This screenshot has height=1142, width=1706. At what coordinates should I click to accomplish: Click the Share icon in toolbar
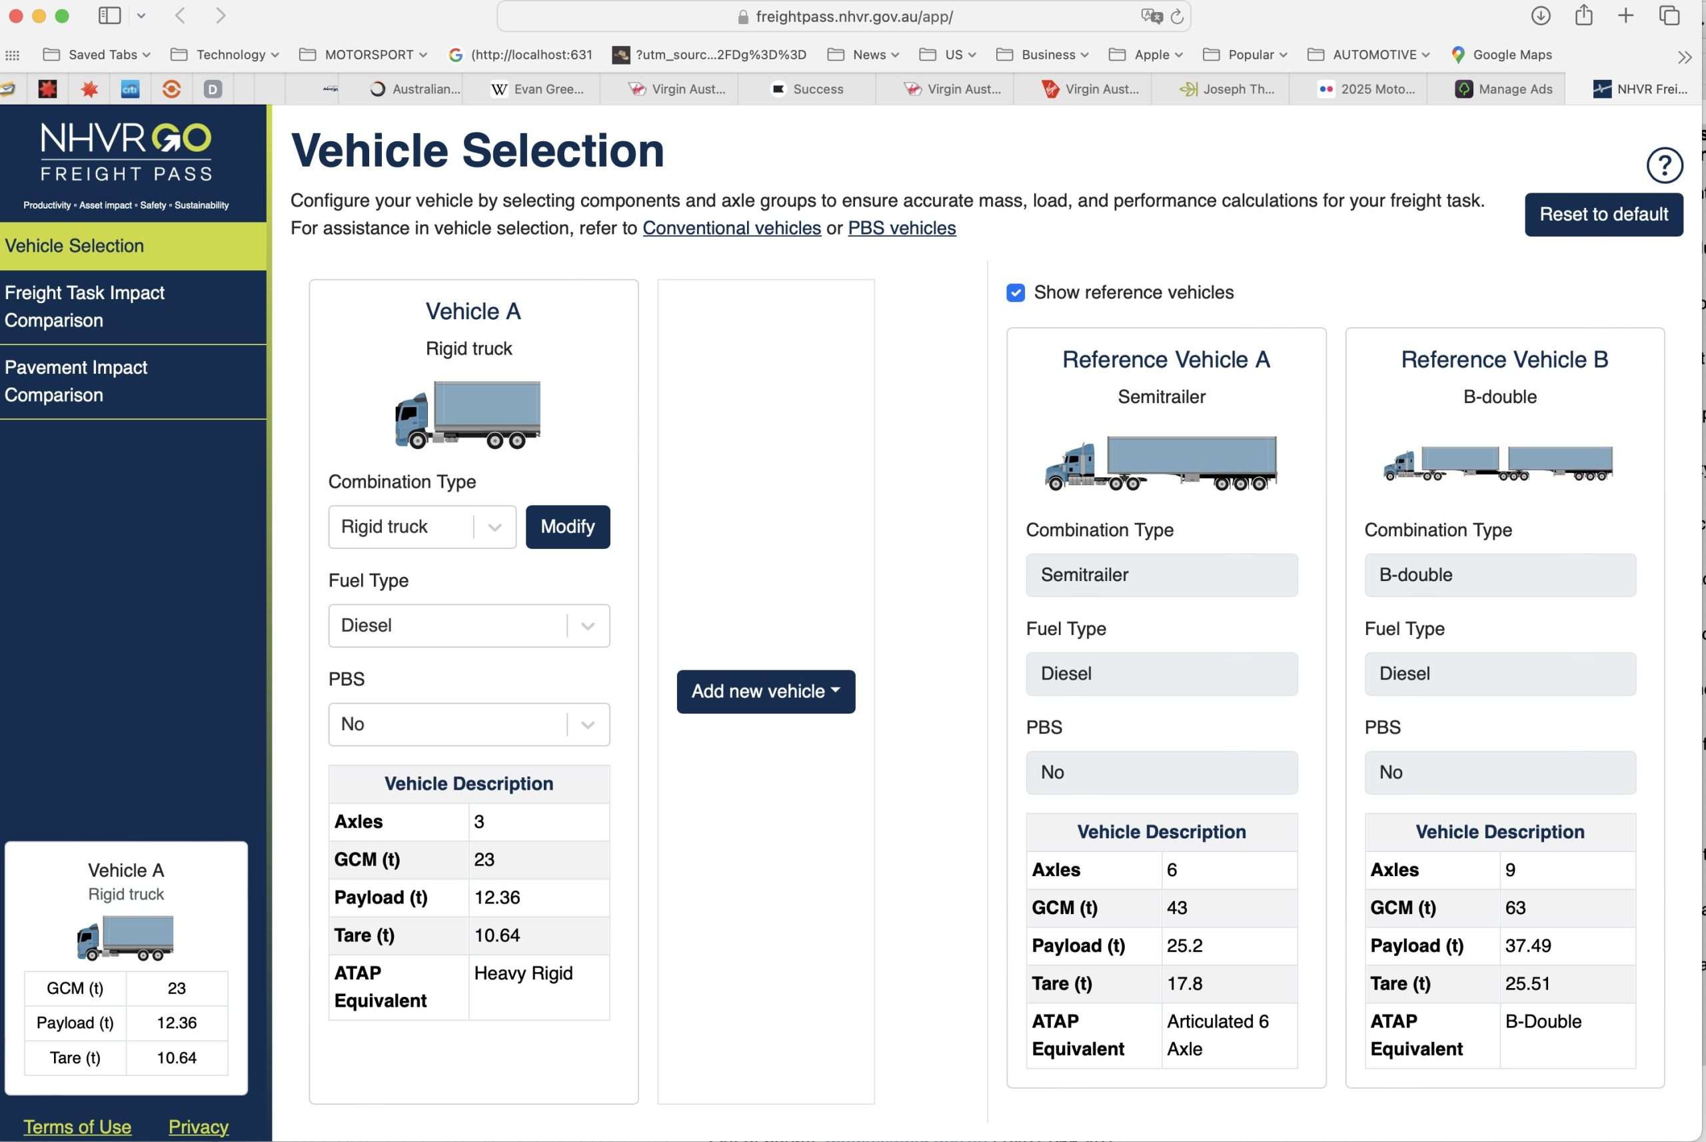coord(1583,15)
